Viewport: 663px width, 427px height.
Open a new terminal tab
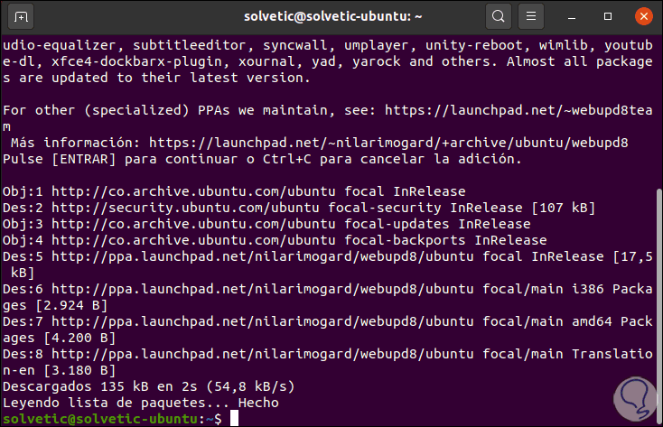coord(21,17)
